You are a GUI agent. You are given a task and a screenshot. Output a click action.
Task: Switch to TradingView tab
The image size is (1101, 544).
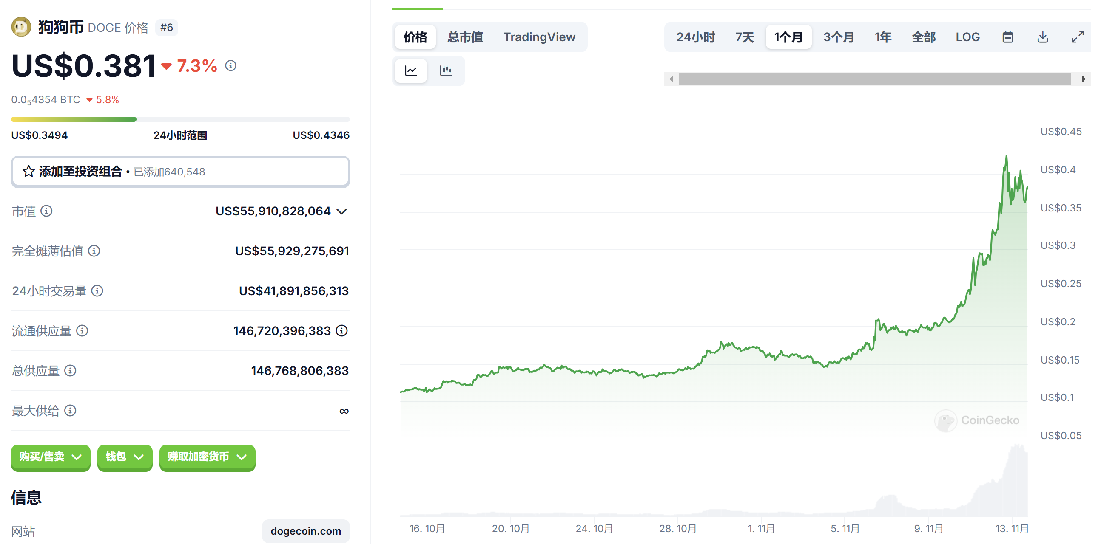pyautogui.click(x=539, y=37)
